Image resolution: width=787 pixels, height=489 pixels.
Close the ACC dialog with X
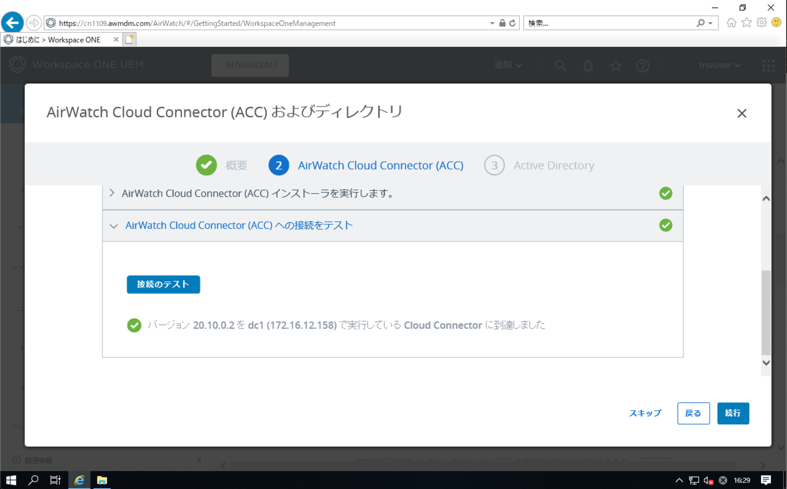(x=742, y=113)
